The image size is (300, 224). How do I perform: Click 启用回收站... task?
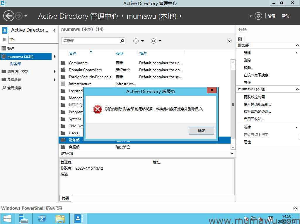254,119
